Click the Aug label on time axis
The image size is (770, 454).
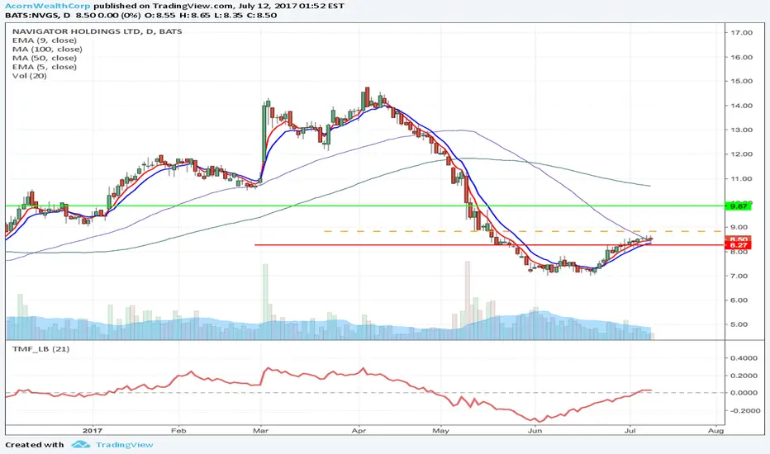[x=716, y=431]
